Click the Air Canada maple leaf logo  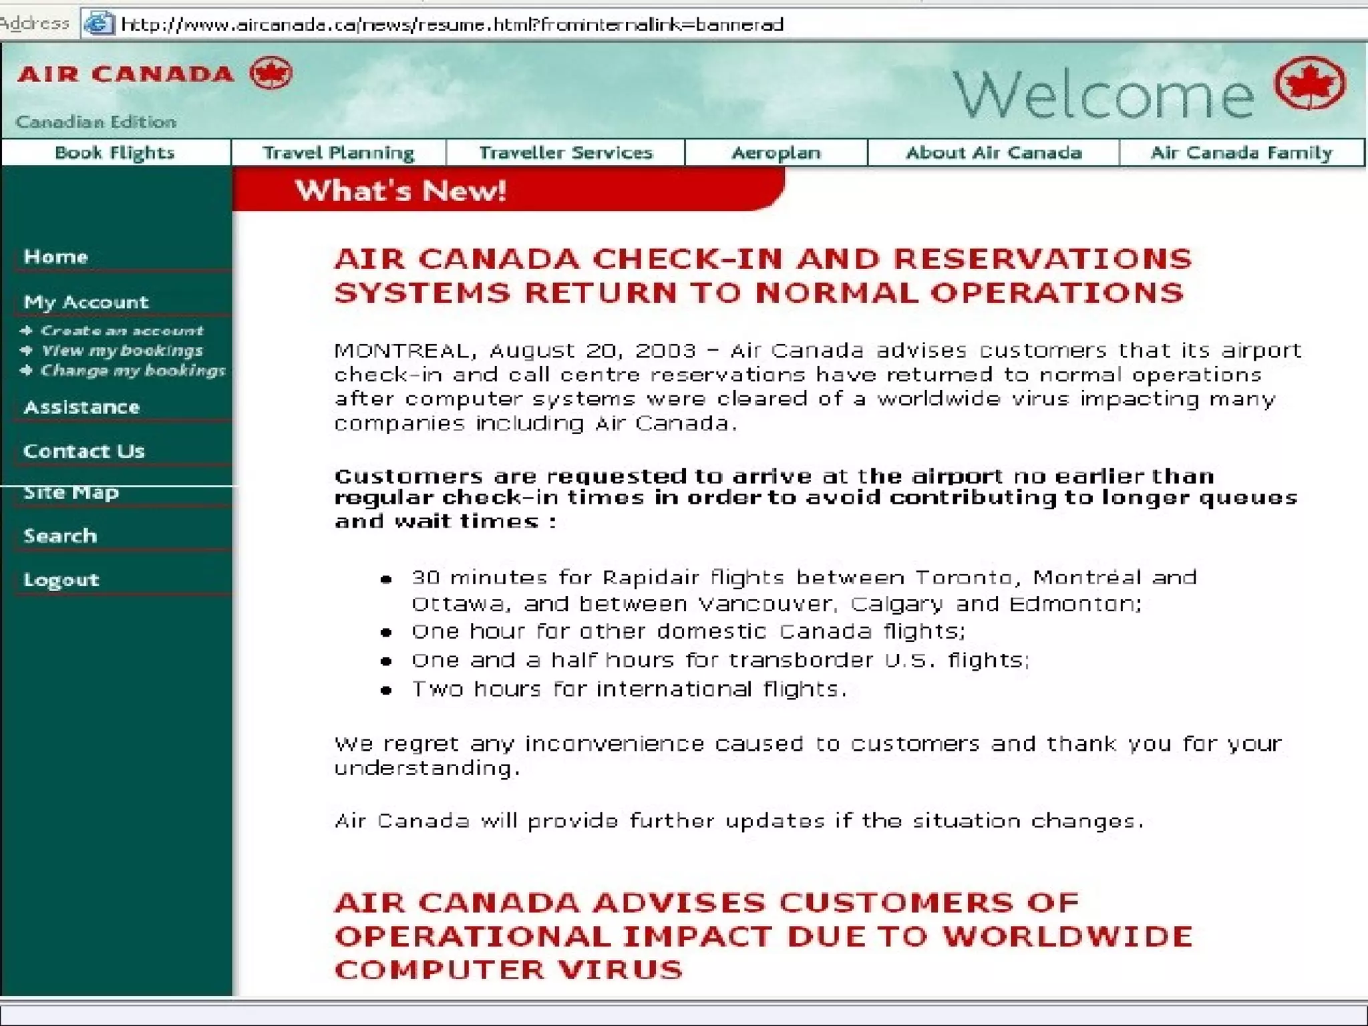271,73
